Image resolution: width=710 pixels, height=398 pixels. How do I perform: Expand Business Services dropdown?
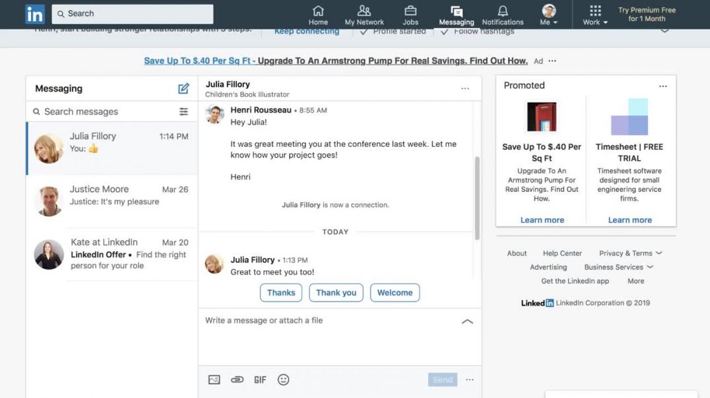coord(618,268)
